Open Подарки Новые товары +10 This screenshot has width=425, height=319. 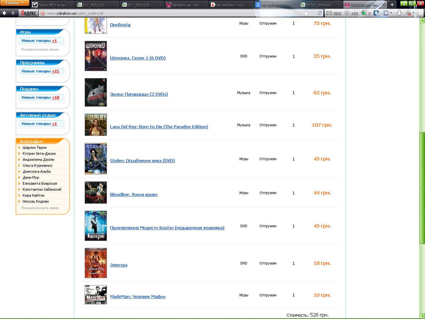pos(41,98)
